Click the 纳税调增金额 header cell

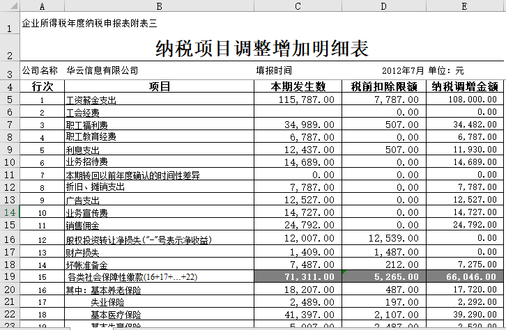(x=464, y=87)
